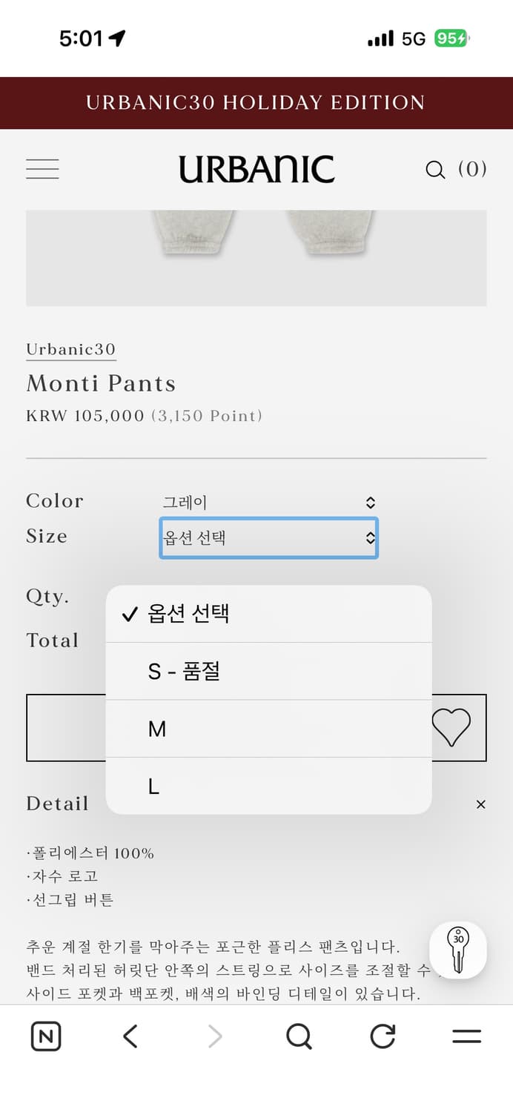
Task: Tap the bottom search icon
Action: pos(299,1036)
